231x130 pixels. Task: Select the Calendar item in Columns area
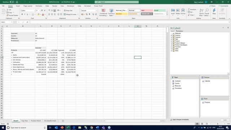click(x=207, y=81)
